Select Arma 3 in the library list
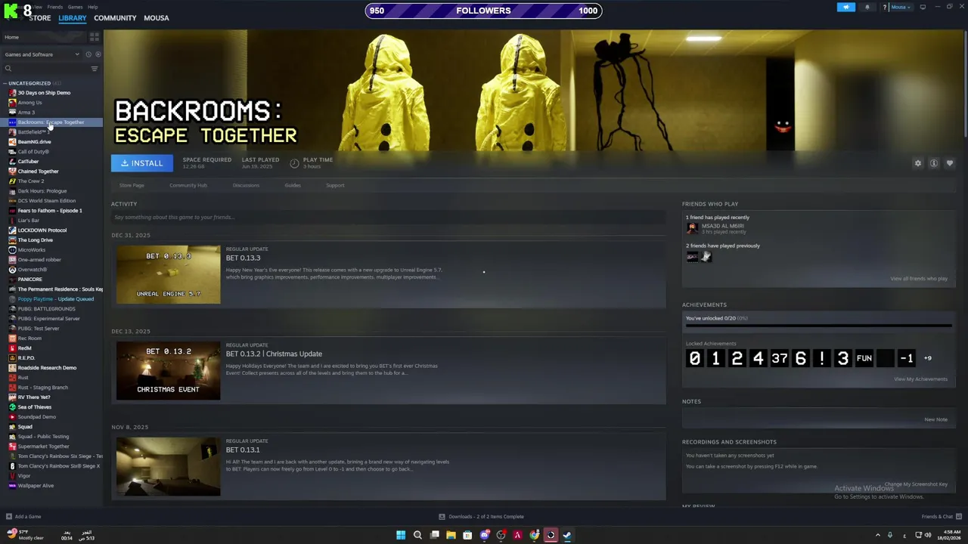 point(26,113)
